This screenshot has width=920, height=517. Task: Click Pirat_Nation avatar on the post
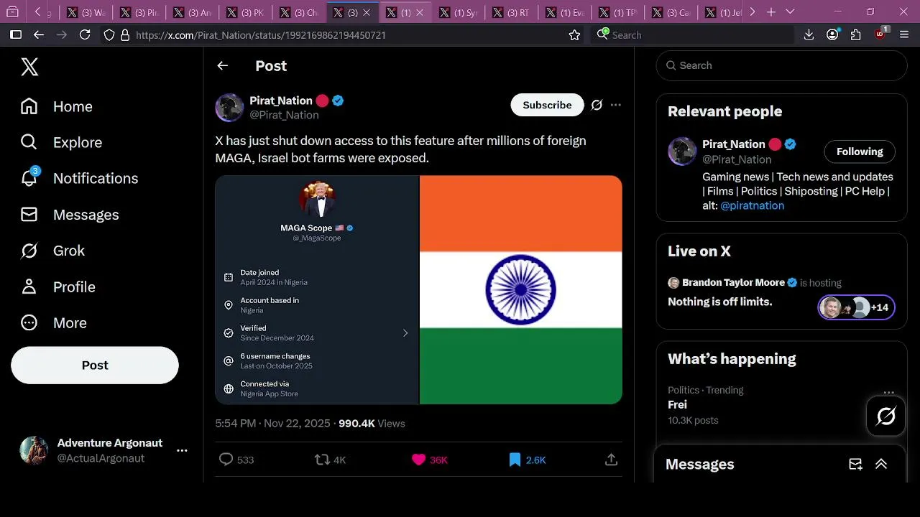click(x=229, y=108)
